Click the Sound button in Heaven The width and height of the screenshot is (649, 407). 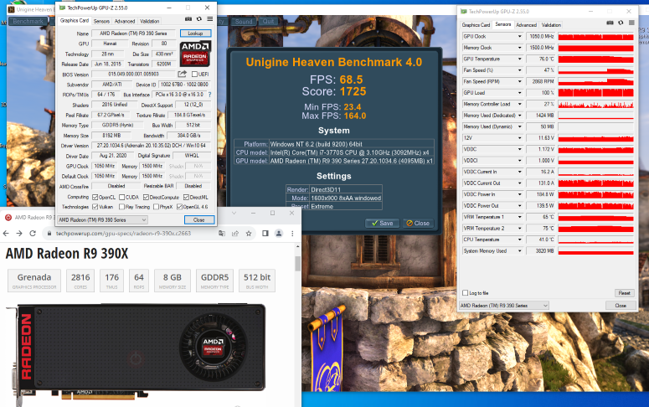coord(244,21)
